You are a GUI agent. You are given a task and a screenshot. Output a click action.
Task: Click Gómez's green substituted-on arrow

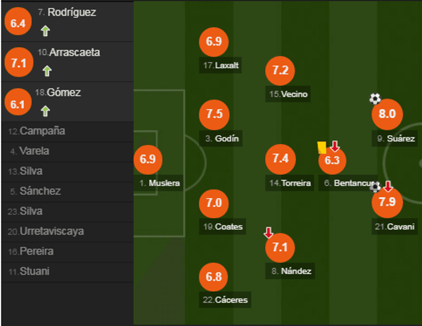(x=45, y=111)
